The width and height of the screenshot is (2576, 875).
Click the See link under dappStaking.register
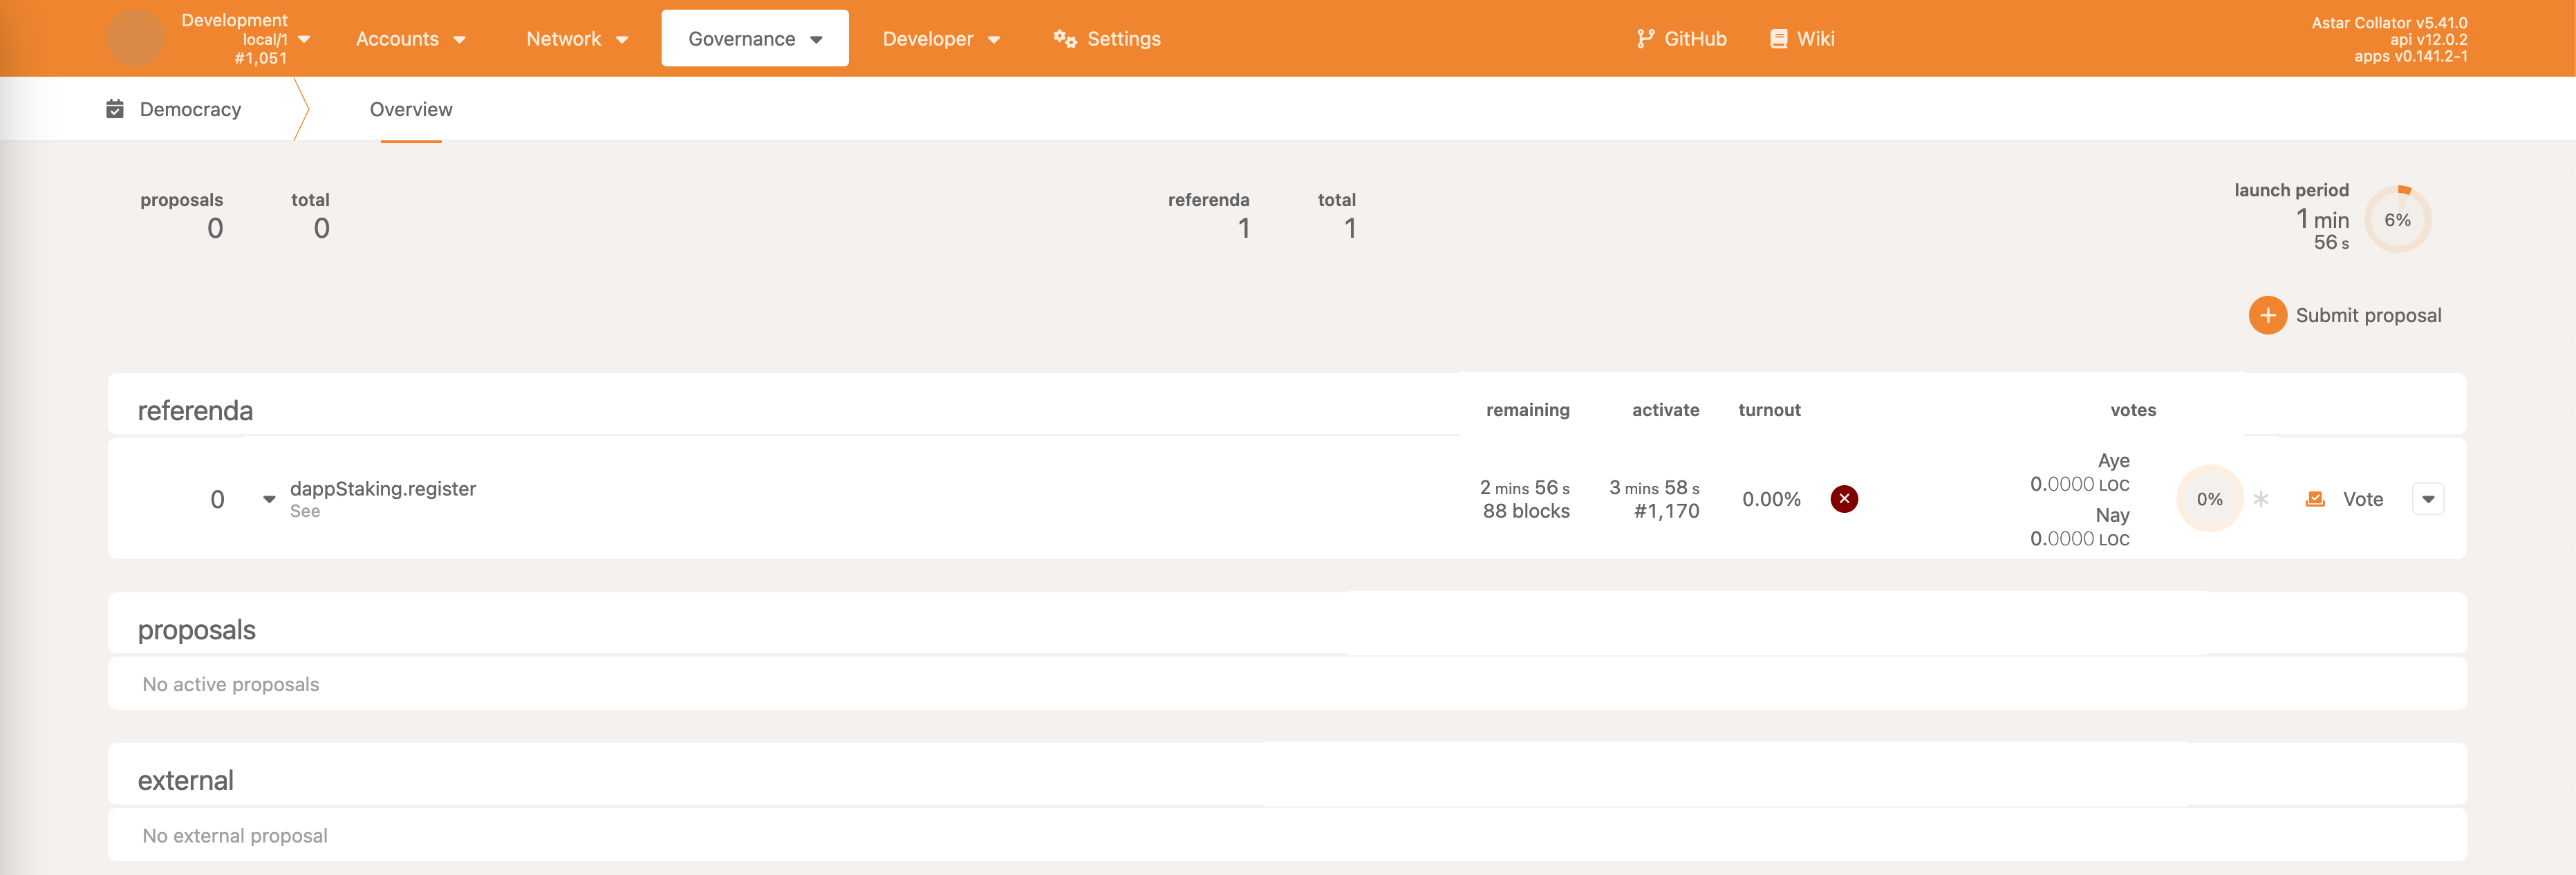tap(305, 511)
